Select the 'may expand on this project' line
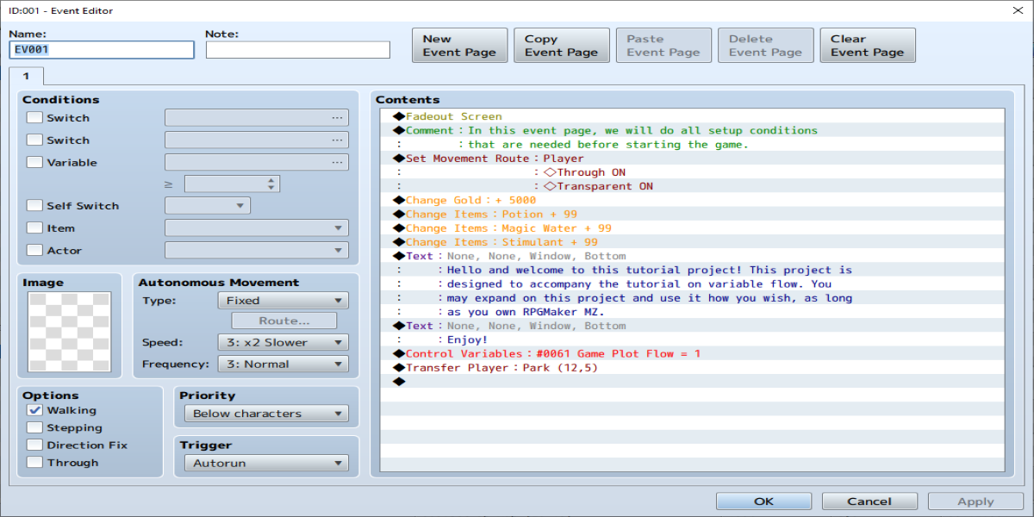Image resolution: width=1034 pixels, height=517 pixels. [692, 298]
